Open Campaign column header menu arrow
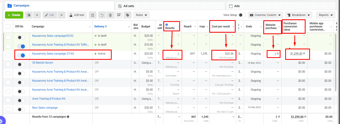The height and width of the screenshot is (124, 340). 90,27
